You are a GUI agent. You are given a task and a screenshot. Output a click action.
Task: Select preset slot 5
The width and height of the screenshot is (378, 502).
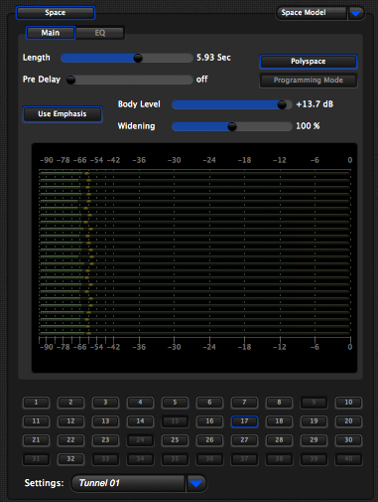coord(175,403)
